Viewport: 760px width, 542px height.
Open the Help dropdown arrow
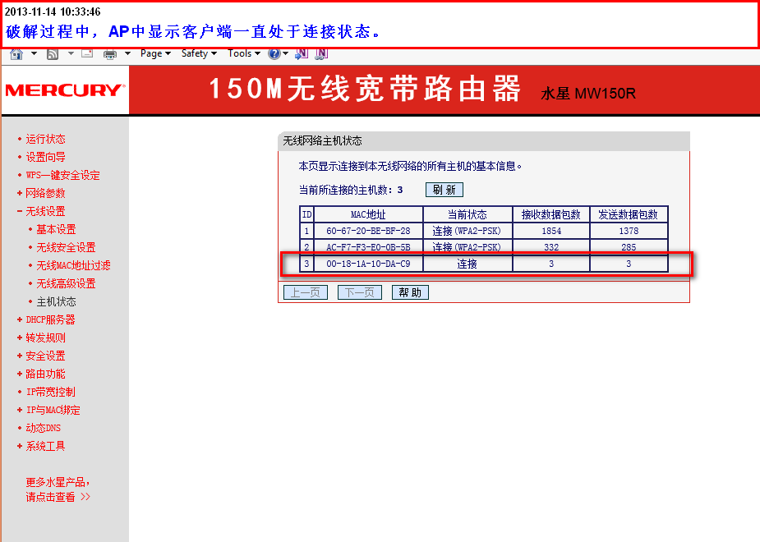pyautogui.click(x=285, y=53)
